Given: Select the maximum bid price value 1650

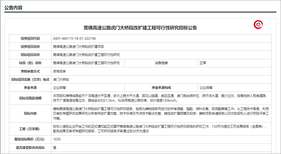Looking at the screenshot, I should click(x=57, y=139).
